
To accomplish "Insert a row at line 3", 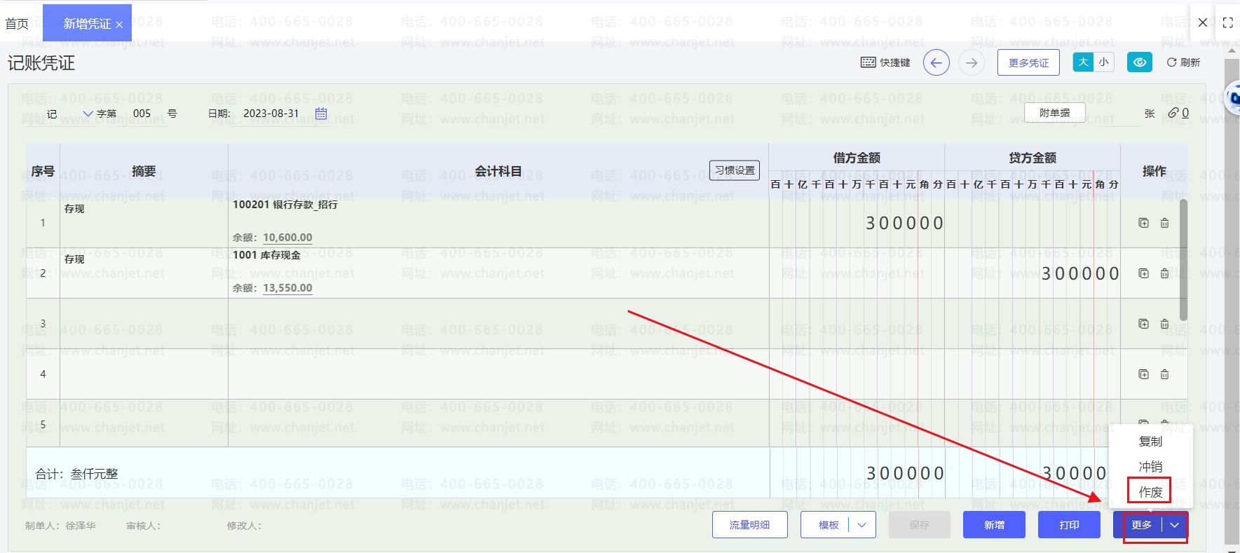I will (x=1144, y=324).
